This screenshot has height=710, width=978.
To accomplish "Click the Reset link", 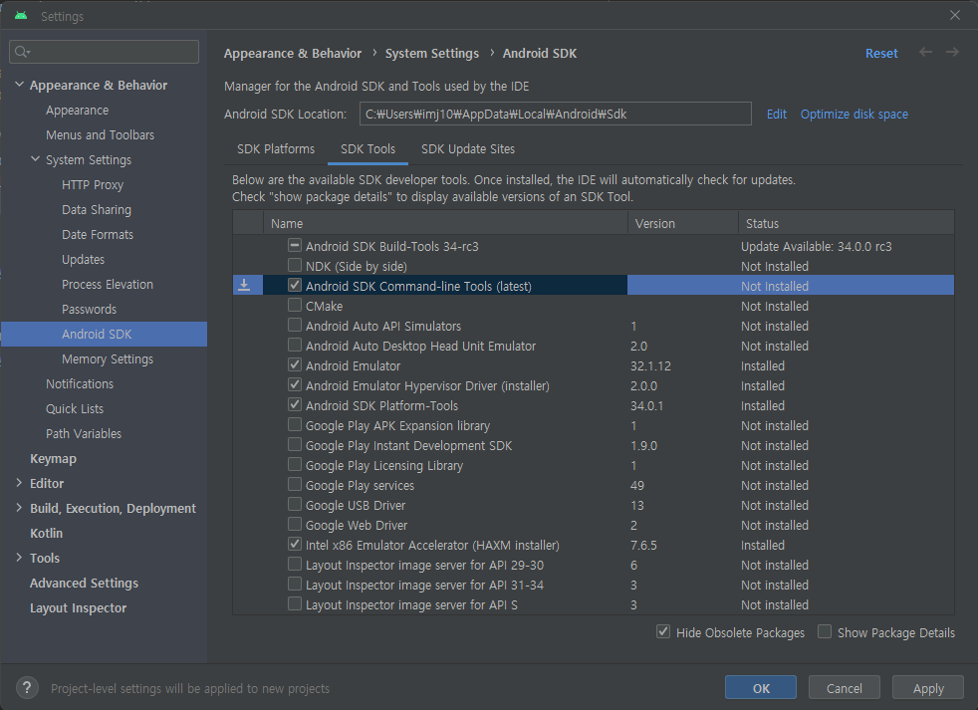I will [881, 54].
